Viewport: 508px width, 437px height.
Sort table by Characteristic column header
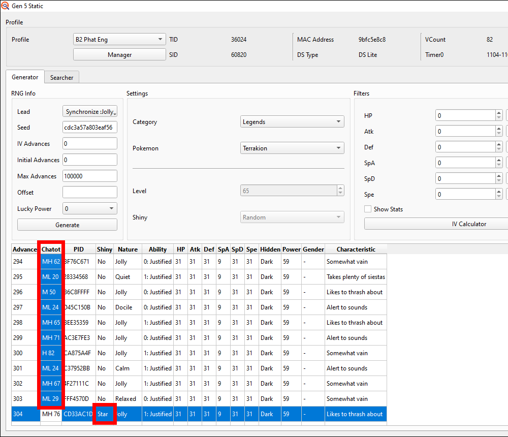pos(356,249)
